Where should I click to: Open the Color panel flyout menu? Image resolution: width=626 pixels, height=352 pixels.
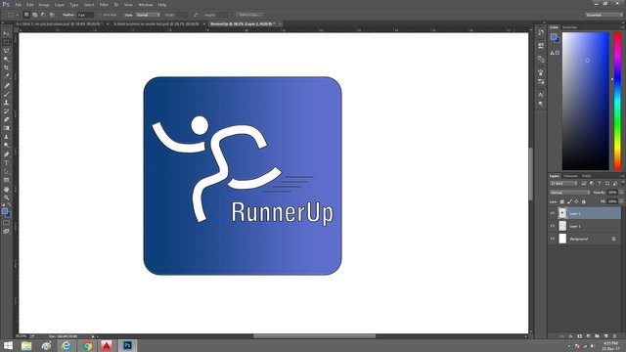tap(622, 27)
